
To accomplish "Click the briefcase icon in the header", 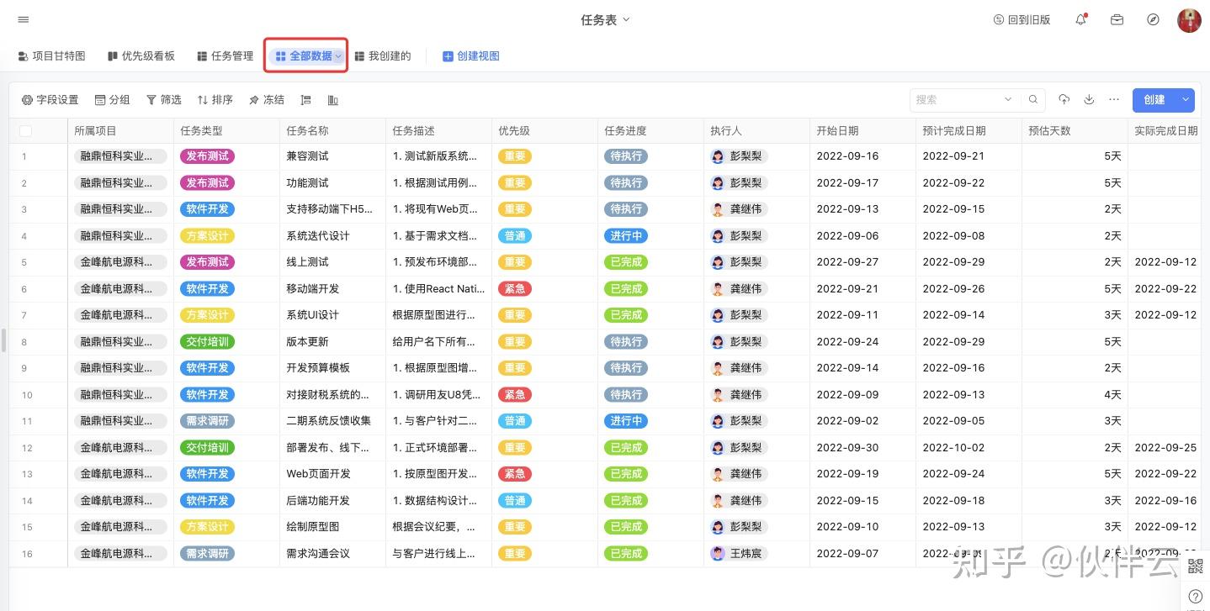I will pyautogui.click(x=1117, y=19).
